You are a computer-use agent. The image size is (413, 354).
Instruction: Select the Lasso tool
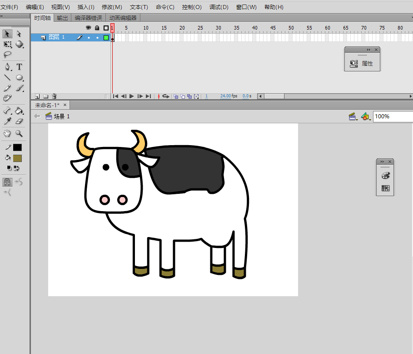[x=7, y=55]
